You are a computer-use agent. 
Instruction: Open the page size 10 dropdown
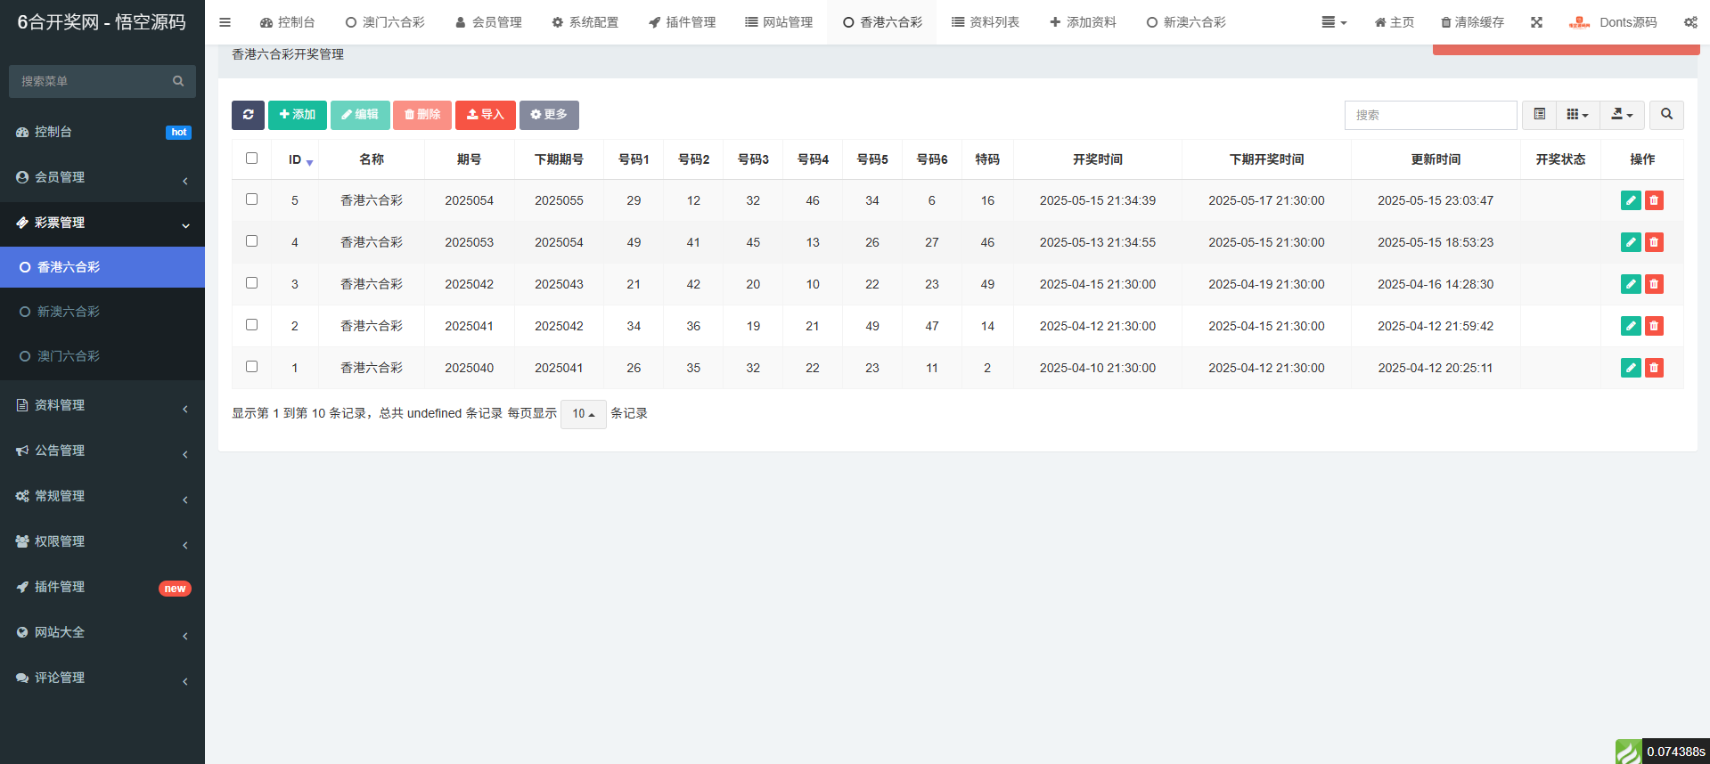583,414
